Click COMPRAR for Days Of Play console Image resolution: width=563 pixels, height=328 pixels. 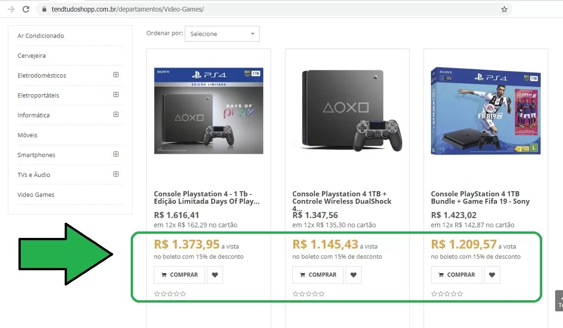pos(179,275)
